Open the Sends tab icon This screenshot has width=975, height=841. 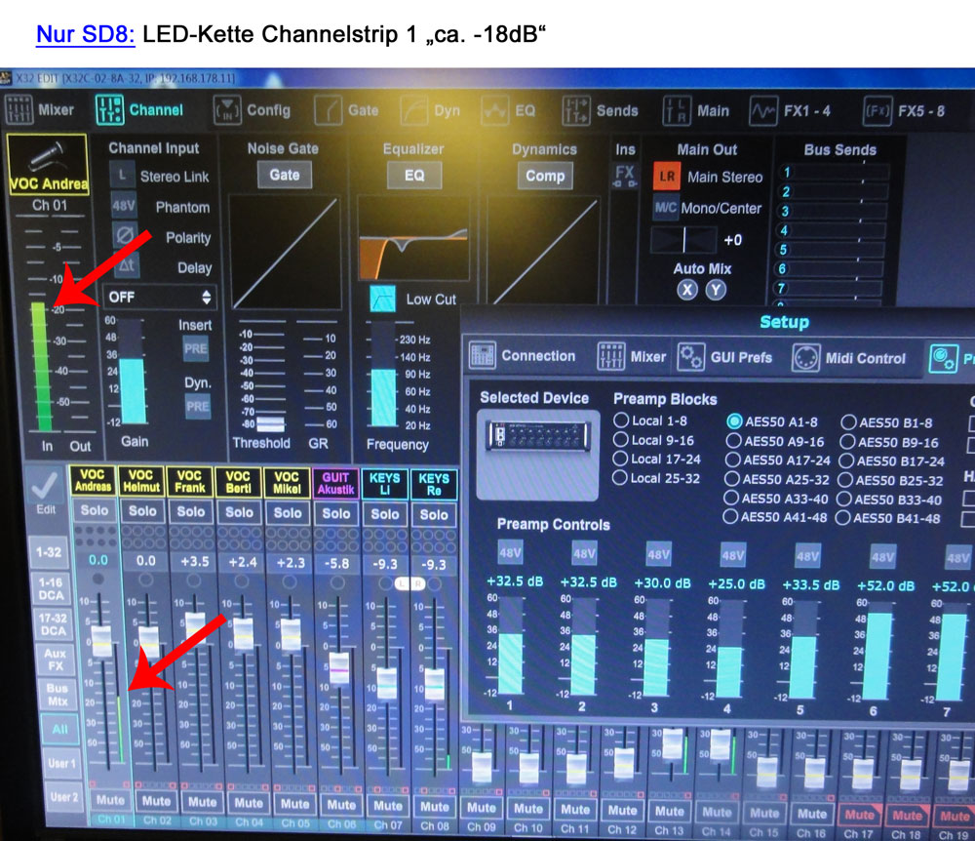coord(576,110)
